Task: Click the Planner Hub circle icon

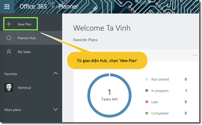Action: [x=9, y=38]
